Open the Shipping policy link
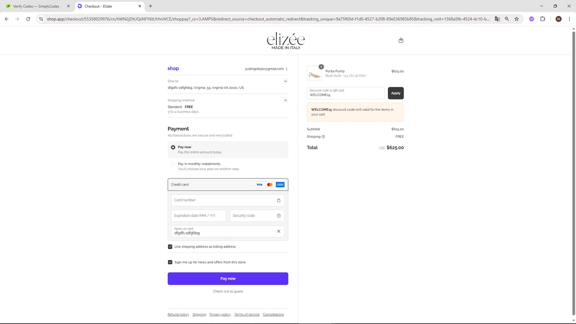This screenshot has height=324, width=576. (x=199, y=315)
